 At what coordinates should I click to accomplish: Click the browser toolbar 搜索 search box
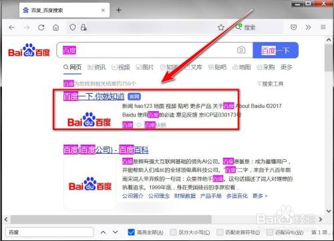pos(259,27)
